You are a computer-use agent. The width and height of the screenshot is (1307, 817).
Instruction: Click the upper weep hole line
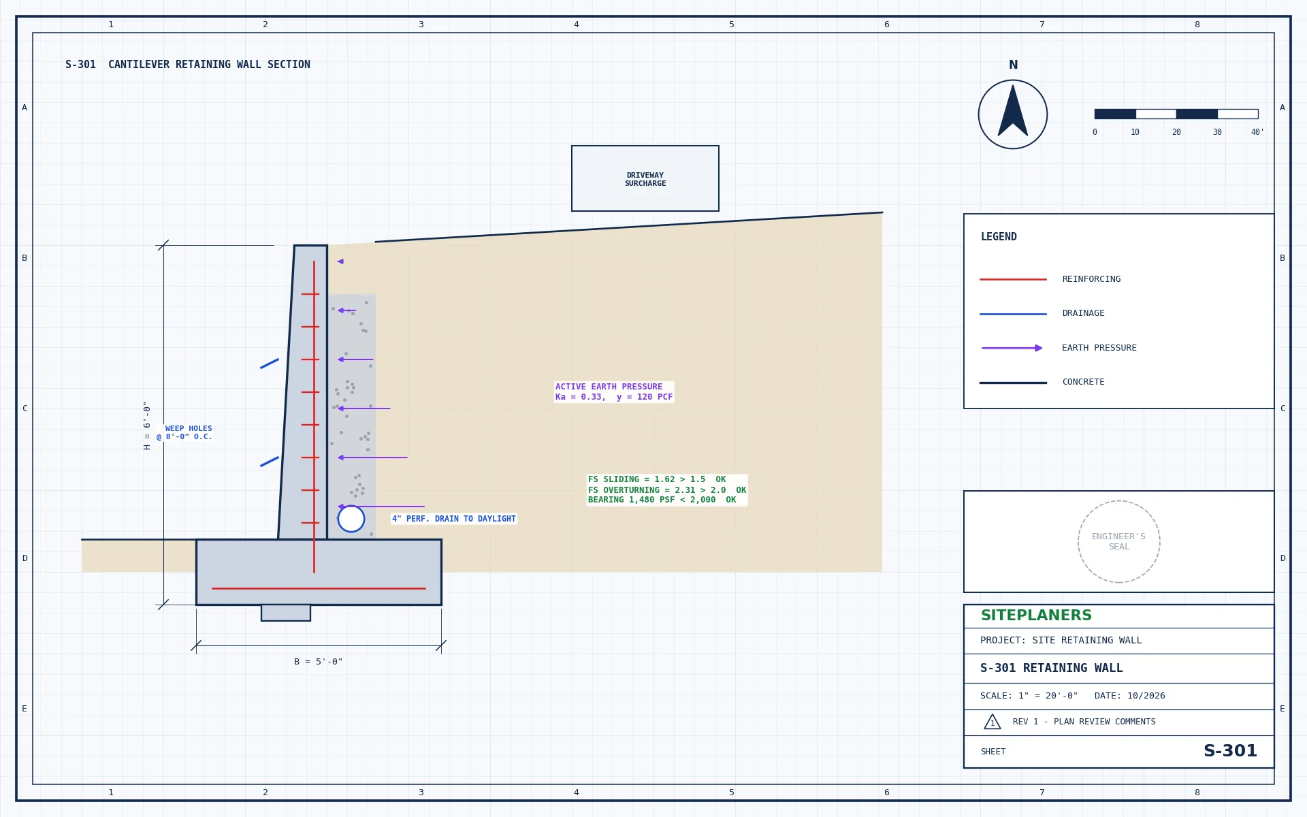270,364
